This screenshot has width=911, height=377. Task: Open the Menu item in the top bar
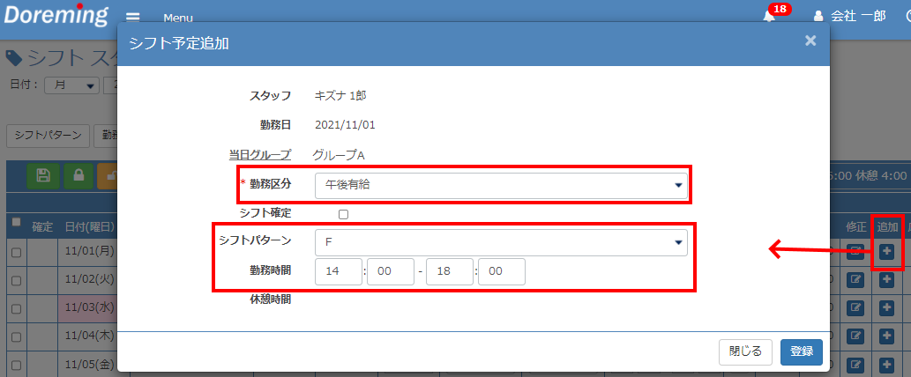coord(178,18)
